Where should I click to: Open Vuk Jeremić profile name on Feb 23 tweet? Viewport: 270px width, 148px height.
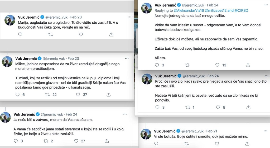(x=26, y=59)
